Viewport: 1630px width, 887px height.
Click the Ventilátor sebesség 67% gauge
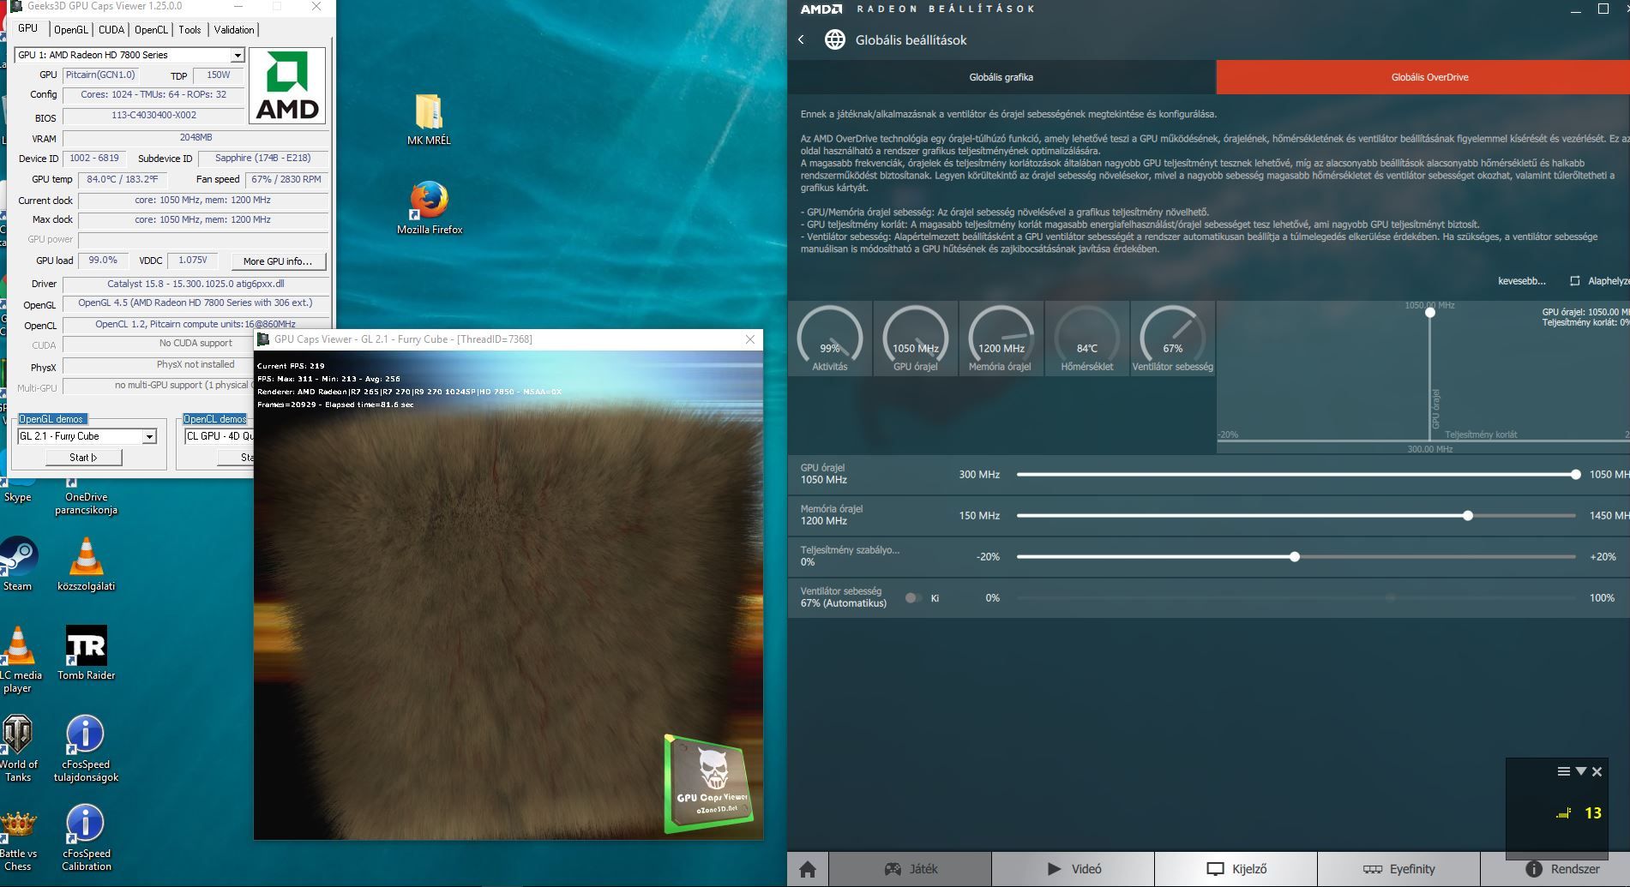click(1172, 339)
